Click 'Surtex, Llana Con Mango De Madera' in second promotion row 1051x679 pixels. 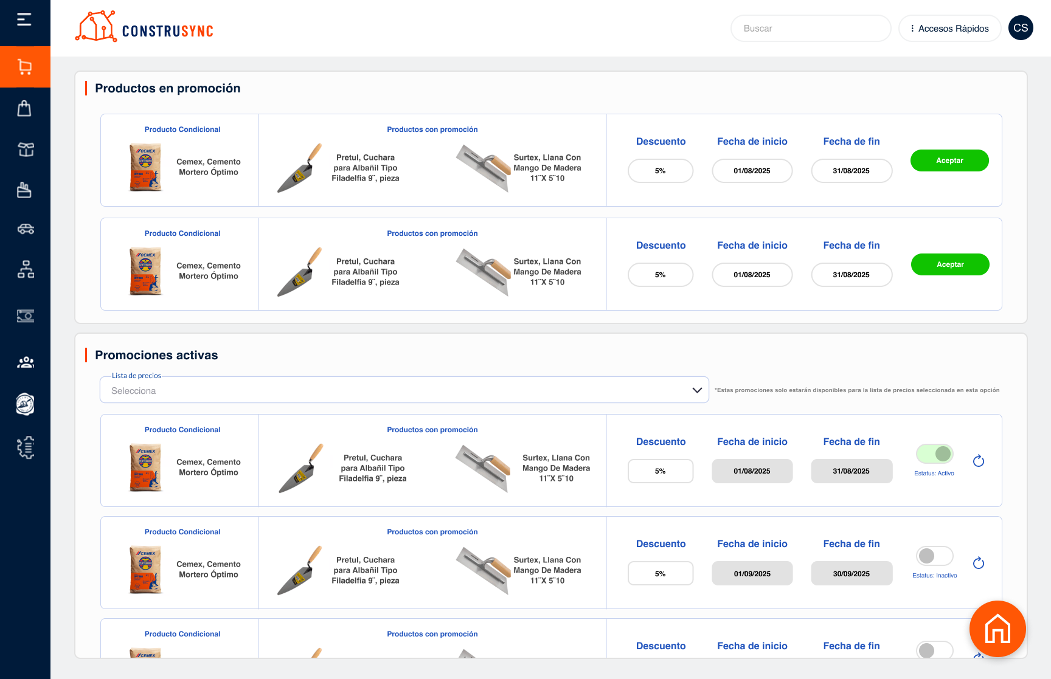coord(547,272)
